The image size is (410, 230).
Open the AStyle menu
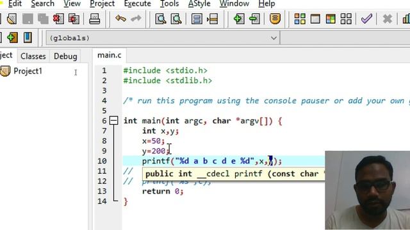(199, 4)
